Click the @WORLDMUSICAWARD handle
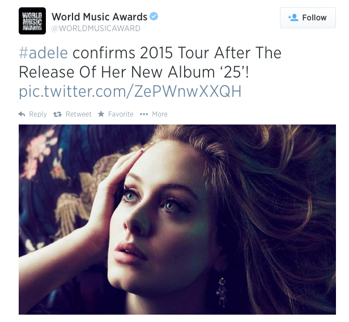Image resolution: width=349 pixels, height=322 pixels. click(96, 28)
